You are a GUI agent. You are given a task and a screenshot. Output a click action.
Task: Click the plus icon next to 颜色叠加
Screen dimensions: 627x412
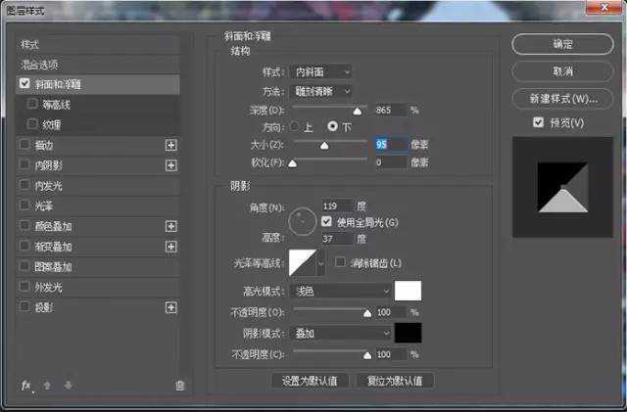pos(171,226)
